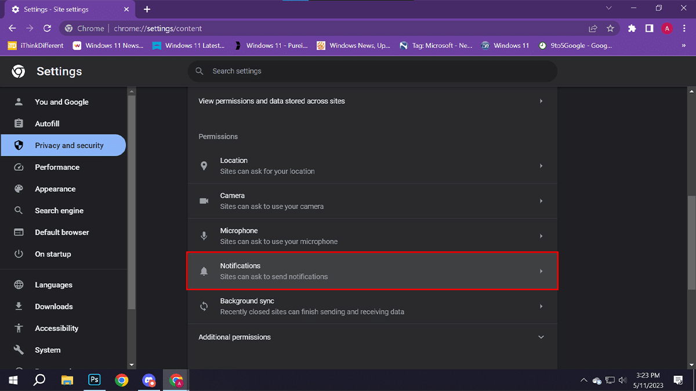The width and height of the screenshot is (696, 391).
Task: Expand Additional permissions section
Action: [x=541, y=337]
